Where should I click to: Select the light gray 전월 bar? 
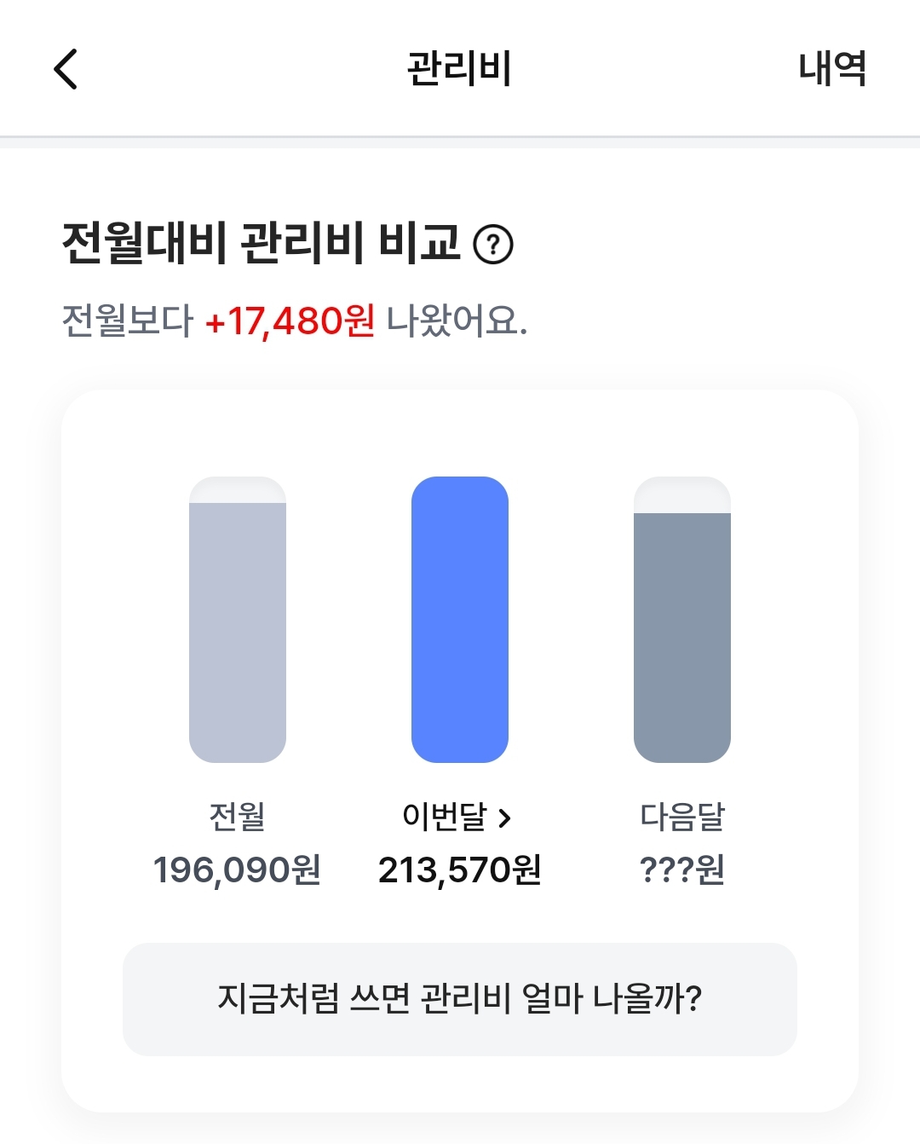tap(237, 631)
